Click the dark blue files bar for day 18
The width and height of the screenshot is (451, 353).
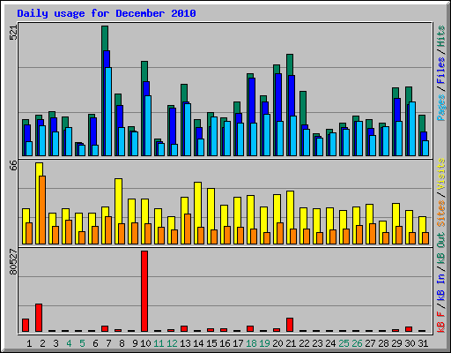pyautogui.click(x=252, y=100)
